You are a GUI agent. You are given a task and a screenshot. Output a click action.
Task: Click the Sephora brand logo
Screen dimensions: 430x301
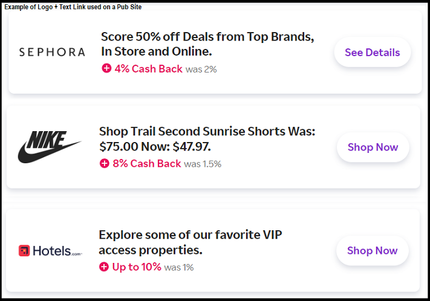[x=52, y=53]
